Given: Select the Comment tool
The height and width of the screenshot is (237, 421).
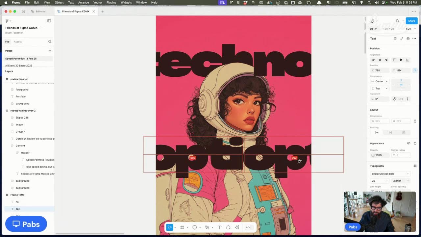Looking at the screenshot, I should pos(228,227).
